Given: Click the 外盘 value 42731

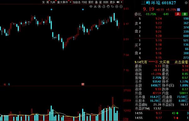Looking at the screenshot, I should tap(157, 93).
